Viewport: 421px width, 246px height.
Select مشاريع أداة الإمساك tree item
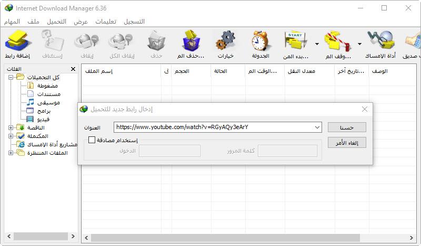[x=52, y=145]
